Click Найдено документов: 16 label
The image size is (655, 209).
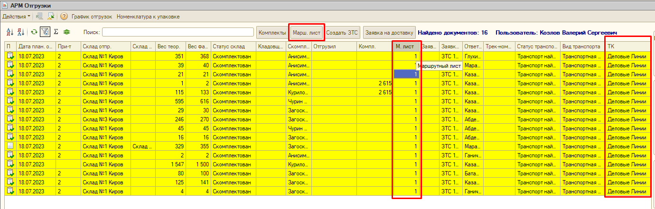453,33
